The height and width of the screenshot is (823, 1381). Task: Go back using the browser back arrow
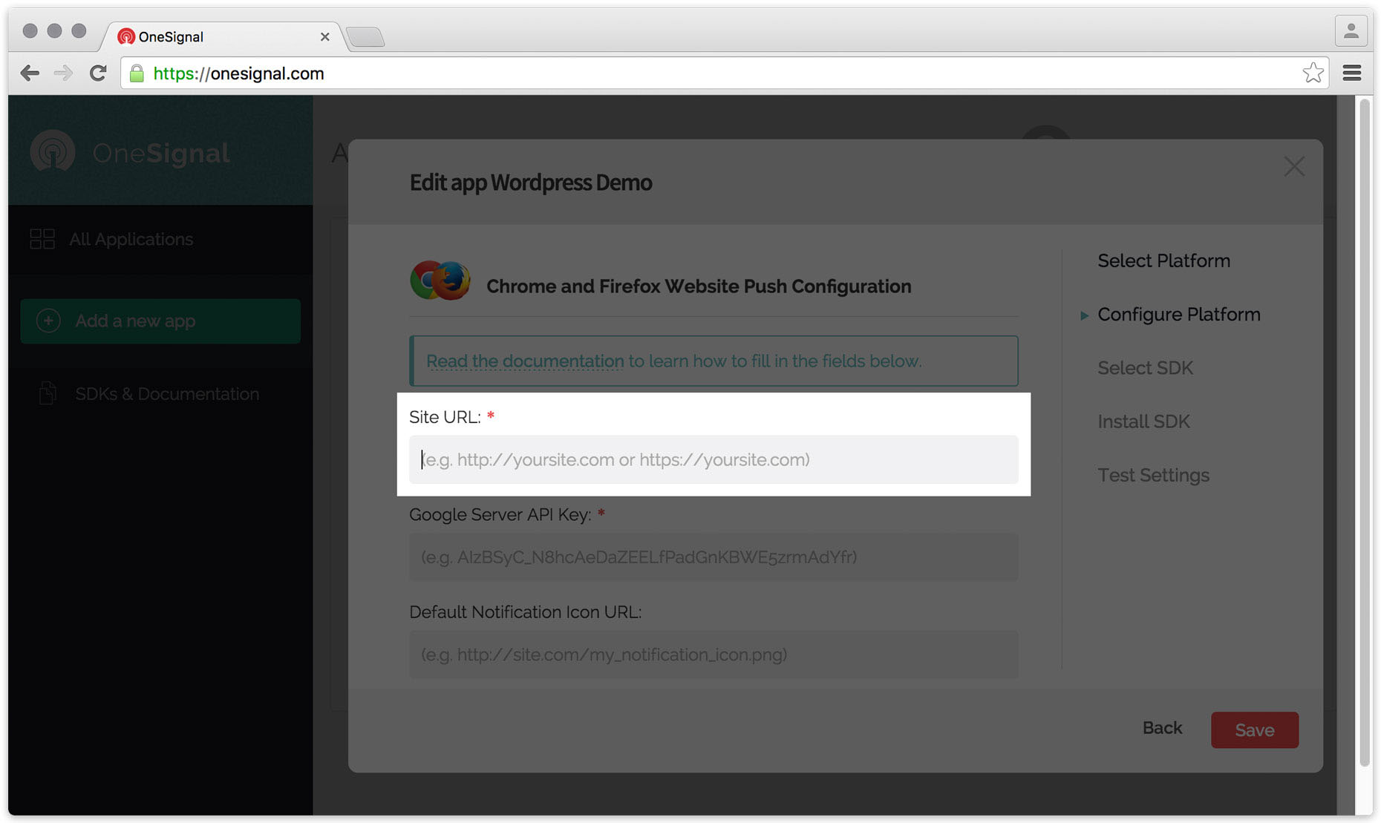[30, 73]
